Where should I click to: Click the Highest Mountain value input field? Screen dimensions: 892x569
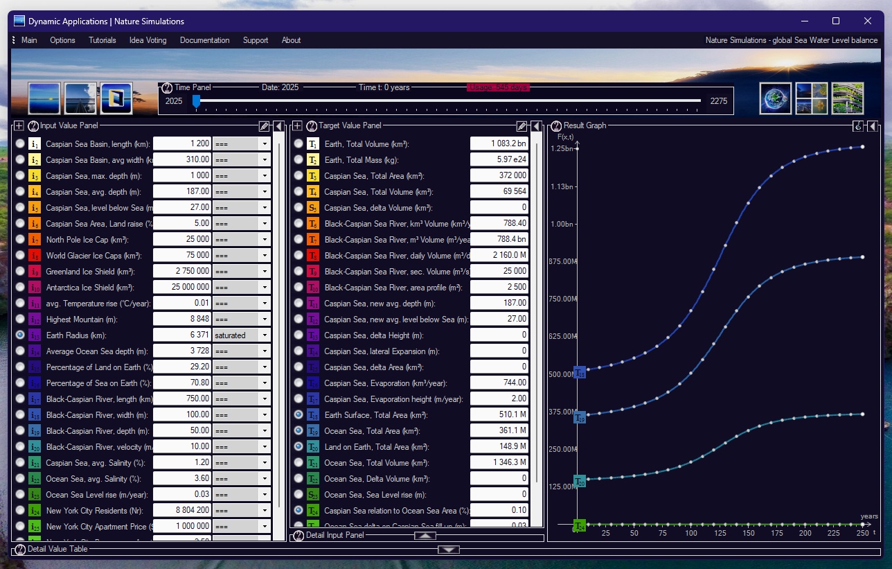(181, 319)
